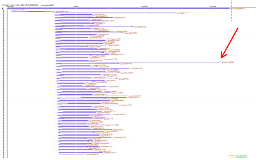The image size is (258, 160).
Task: Select the pyge65 label at top right
Action: point(239,8)
